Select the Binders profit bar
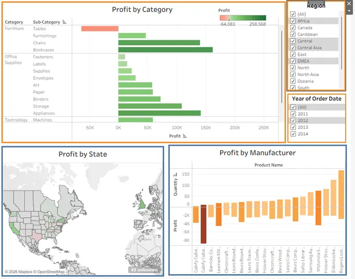The width and height of the screenshot is (355, 279). click(139, 99)
